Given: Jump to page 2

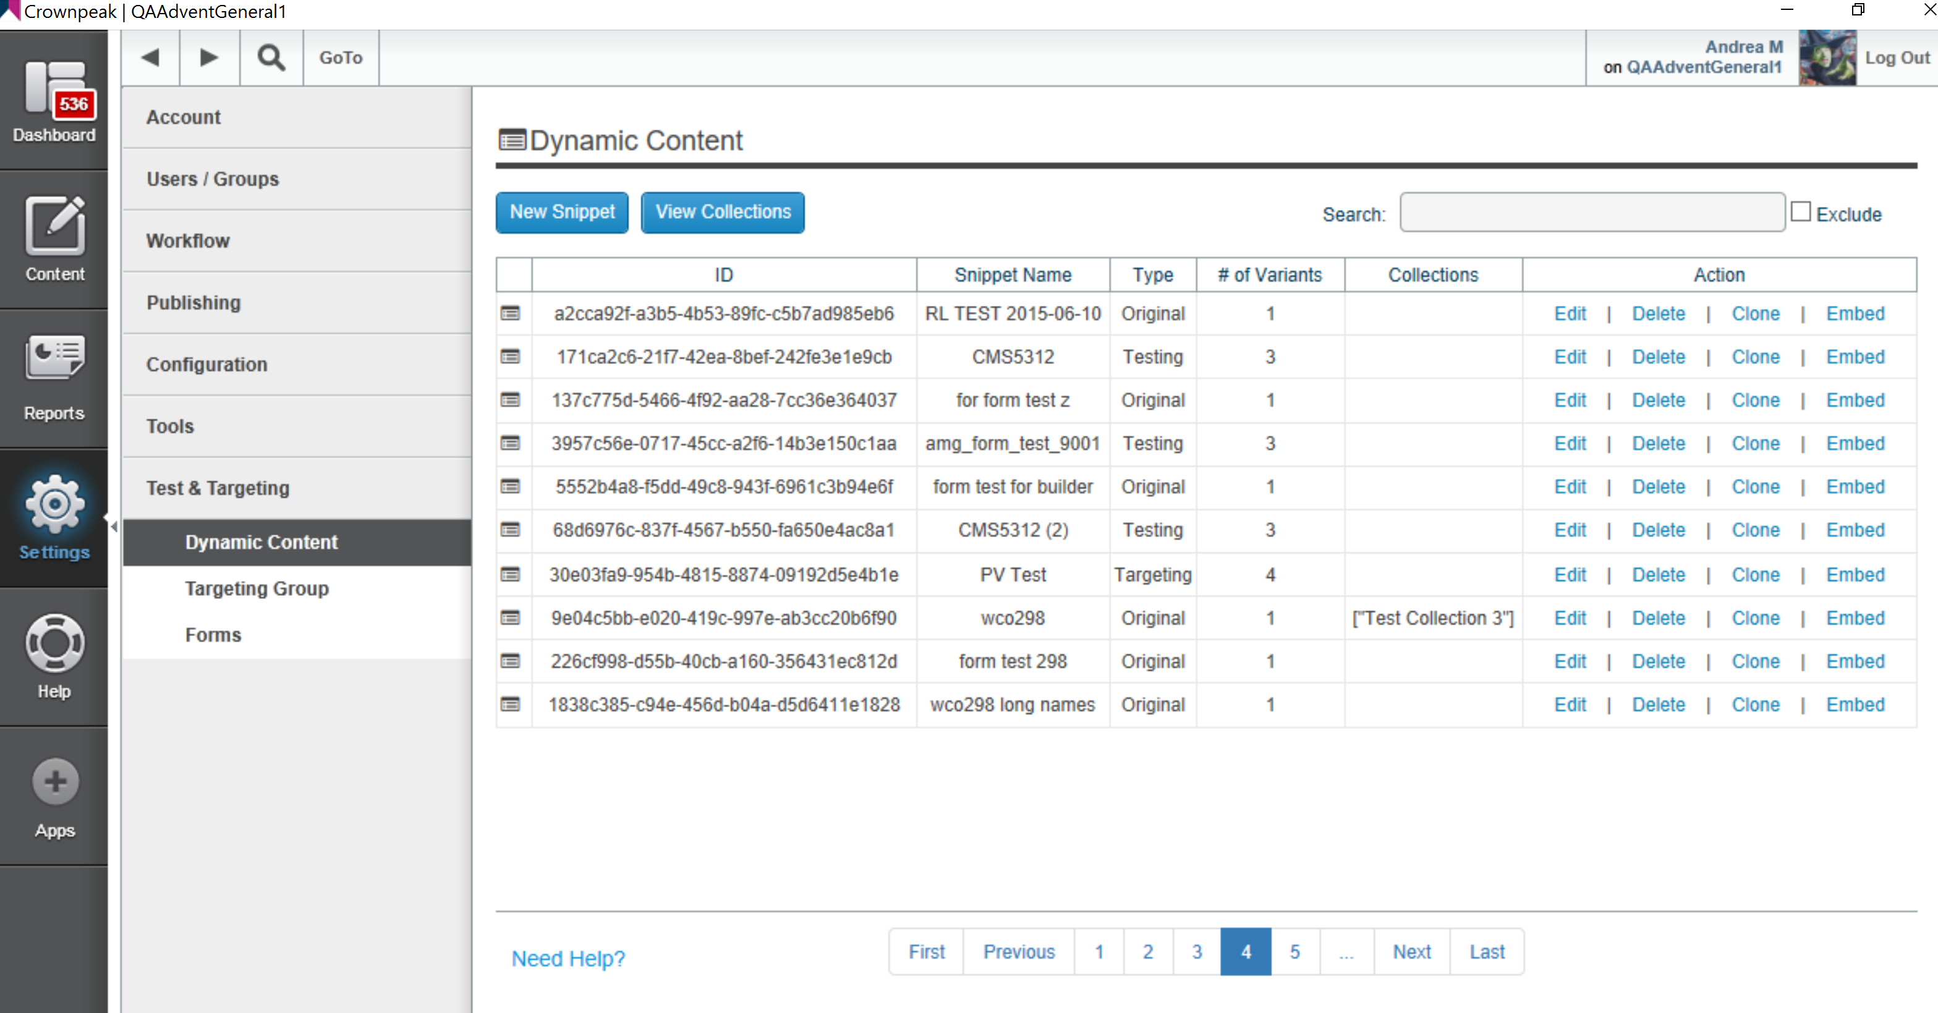Looking at the screenshot, I should (x=1148, y=952).
